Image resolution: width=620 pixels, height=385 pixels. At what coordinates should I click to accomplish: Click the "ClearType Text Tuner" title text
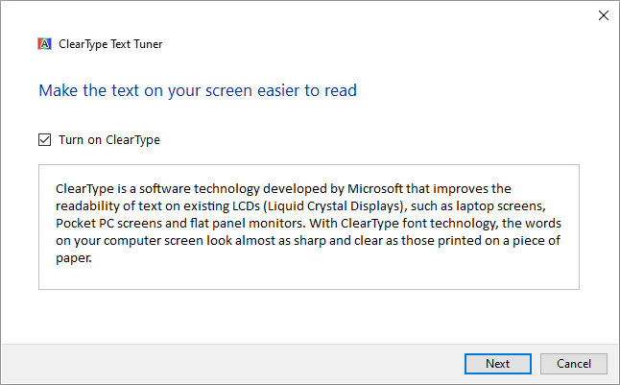click(x=110, y=44)
